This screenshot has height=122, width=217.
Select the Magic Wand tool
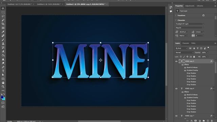3,20
